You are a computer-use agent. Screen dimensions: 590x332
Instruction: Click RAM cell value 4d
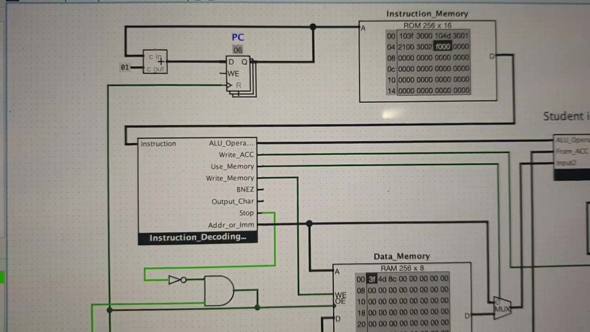tap(383, 279)
